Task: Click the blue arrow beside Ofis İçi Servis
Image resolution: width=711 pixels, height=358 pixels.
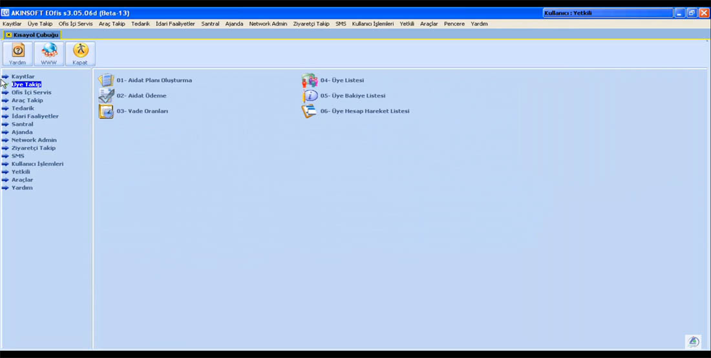Action: click(x=5, y=92)
